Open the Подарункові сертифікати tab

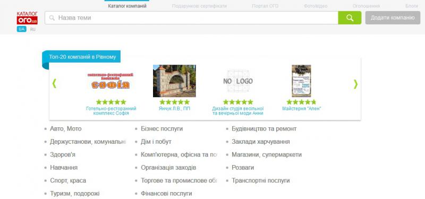[x=199, y=6]
